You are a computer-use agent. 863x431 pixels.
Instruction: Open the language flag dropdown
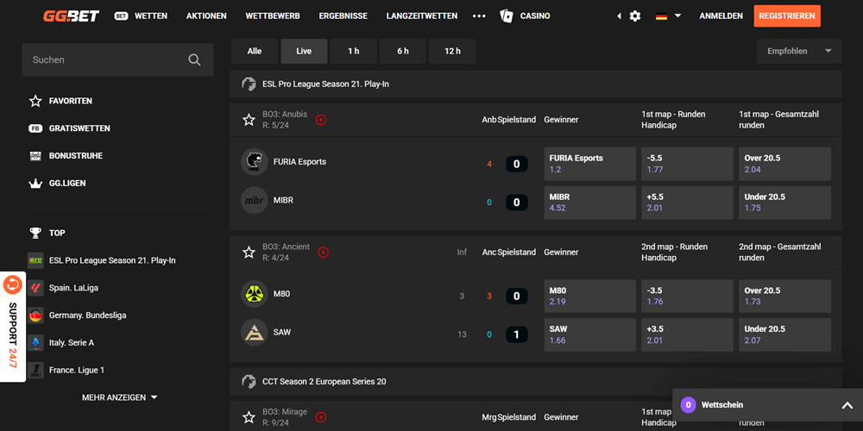click(x=669, y=16)
